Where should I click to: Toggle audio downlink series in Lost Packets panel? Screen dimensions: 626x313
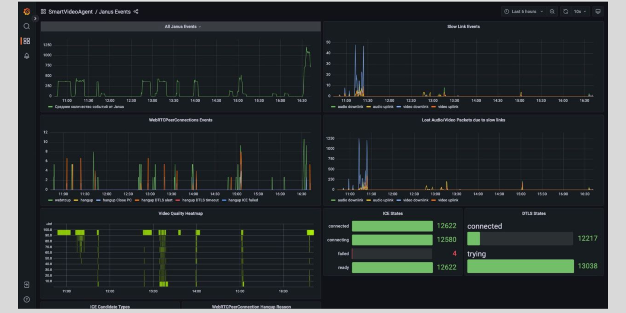[350, 200]
